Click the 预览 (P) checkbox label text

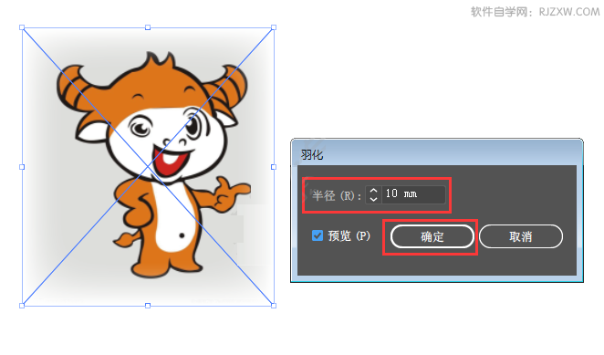tap(349, 235)
